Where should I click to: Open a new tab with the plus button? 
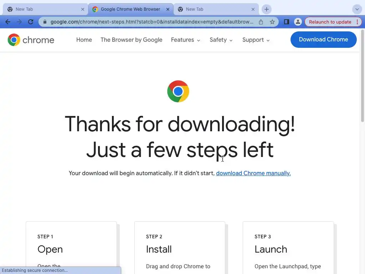(267, 9)
